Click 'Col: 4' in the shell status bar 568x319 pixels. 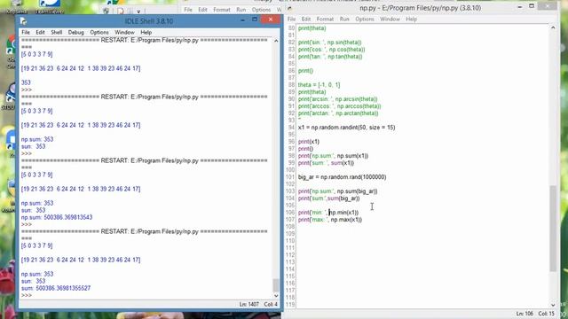tap(271, 305)
